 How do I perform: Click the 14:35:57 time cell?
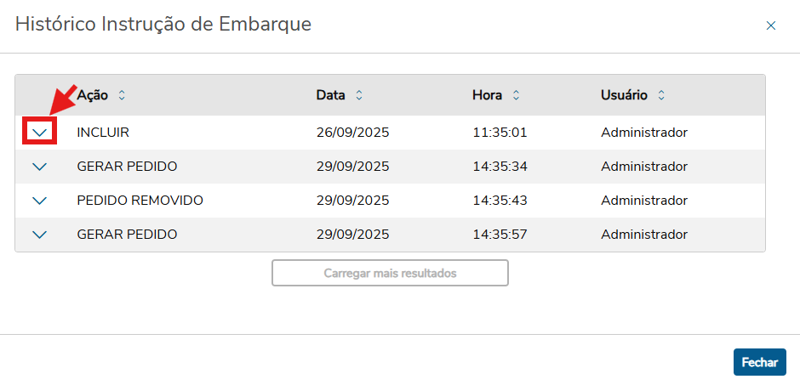click(x=500, y=235)
